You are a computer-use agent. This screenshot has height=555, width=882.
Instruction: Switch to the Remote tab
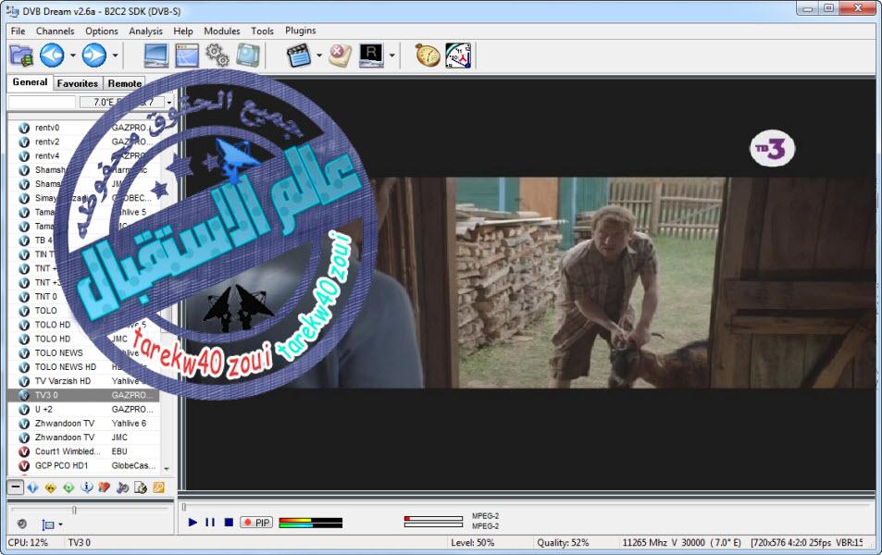click(124, 83)
